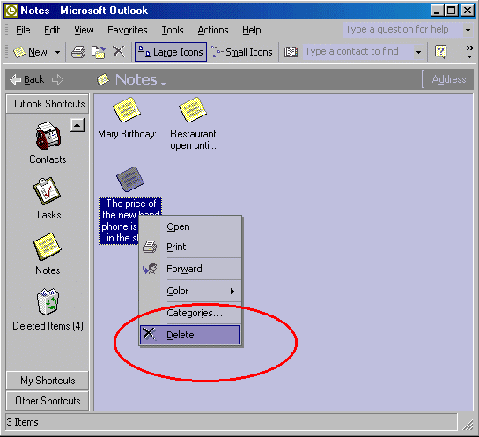The width and height of the screenshot is (479, 437).
Task: Choose Categories... in the context menu
Action: pyautogui.click(x=190, y=313)
